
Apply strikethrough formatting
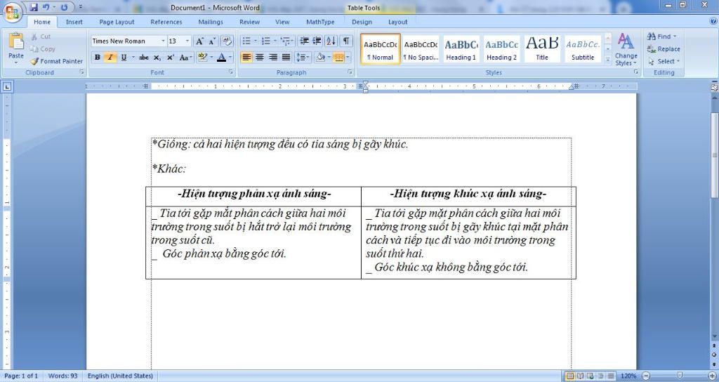[144, 58]
